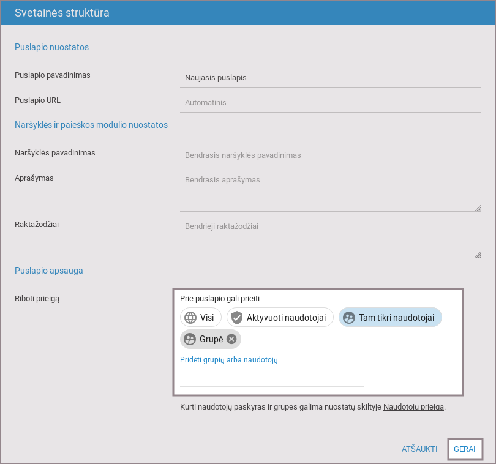Cancel the dialog with ATŠAUKTI
This screenshot has height=464, width=496.
click(419, 449)
